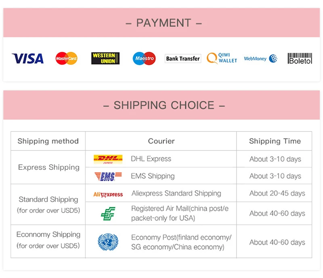This screenshot has width=323, height=278.
Task: Click the Maestro card icon
Action: 144,58
